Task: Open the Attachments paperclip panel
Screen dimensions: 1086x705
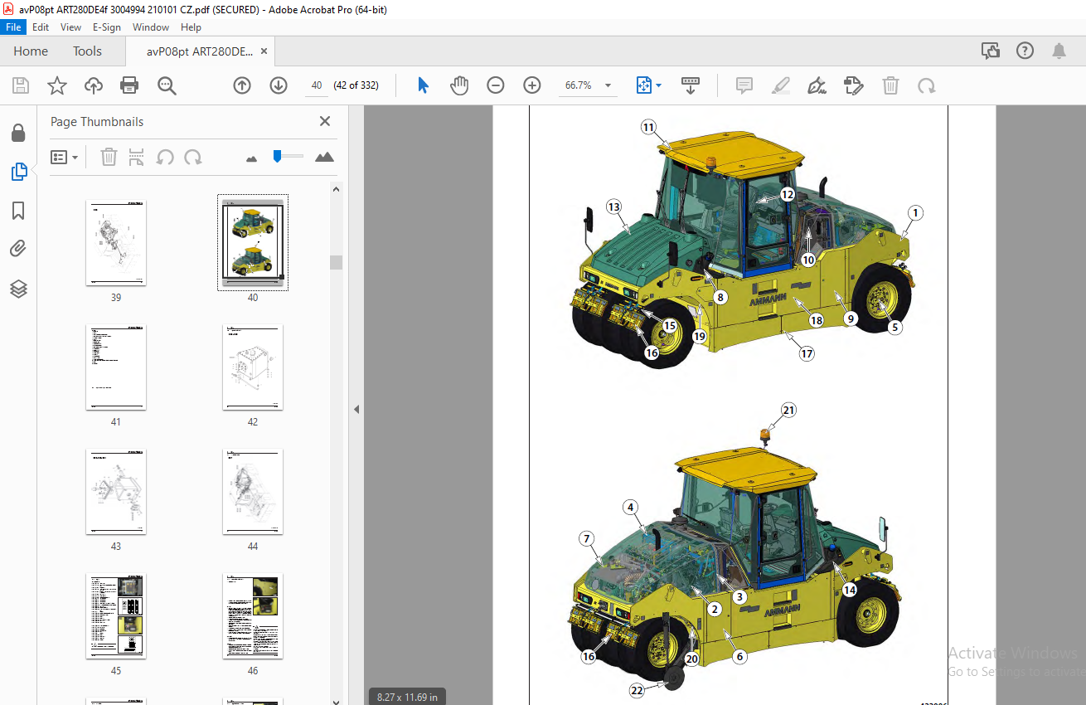Action: pyautogui.click(x=18, y=249)
